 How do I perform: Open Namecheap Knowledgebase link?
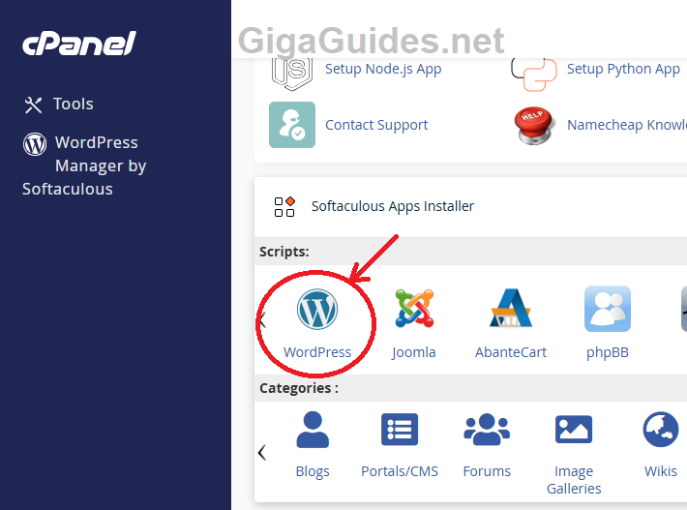tap(627, 125)
